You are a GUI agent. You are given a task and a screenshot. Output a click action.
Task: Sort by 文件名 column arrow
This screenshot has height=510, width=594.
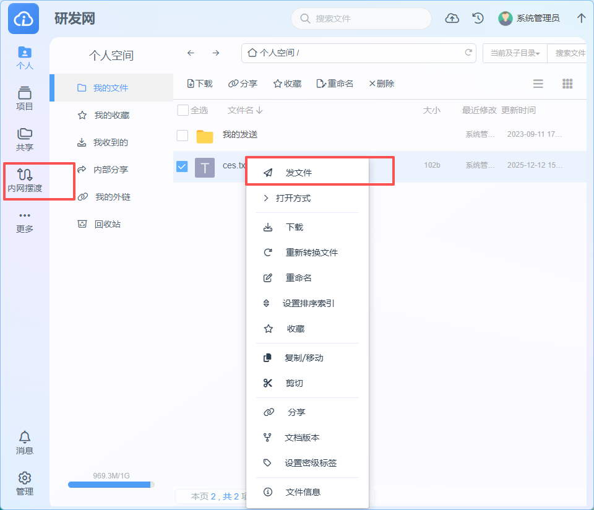[x=259, y=111]
